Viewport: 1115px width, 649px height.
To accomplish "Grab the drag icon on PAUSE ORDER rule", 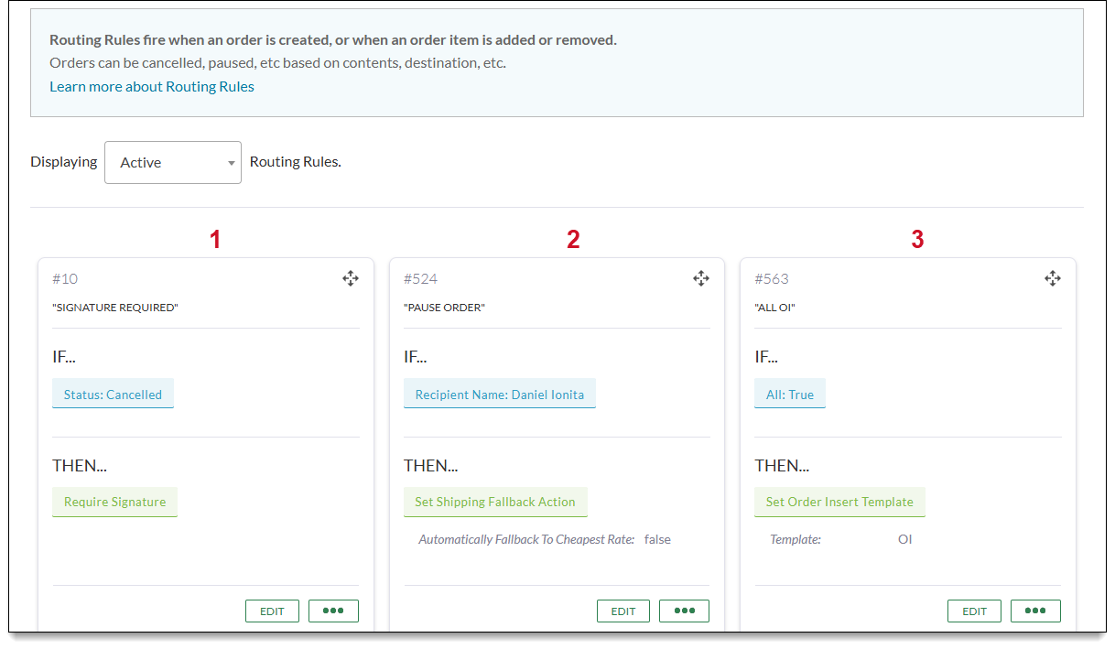I will tap(701, 278).
